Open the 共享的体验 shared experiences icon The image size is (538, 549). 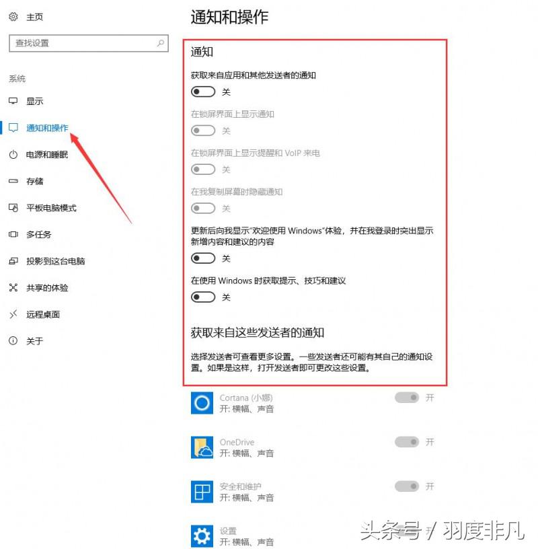click(x=15, y=287)
